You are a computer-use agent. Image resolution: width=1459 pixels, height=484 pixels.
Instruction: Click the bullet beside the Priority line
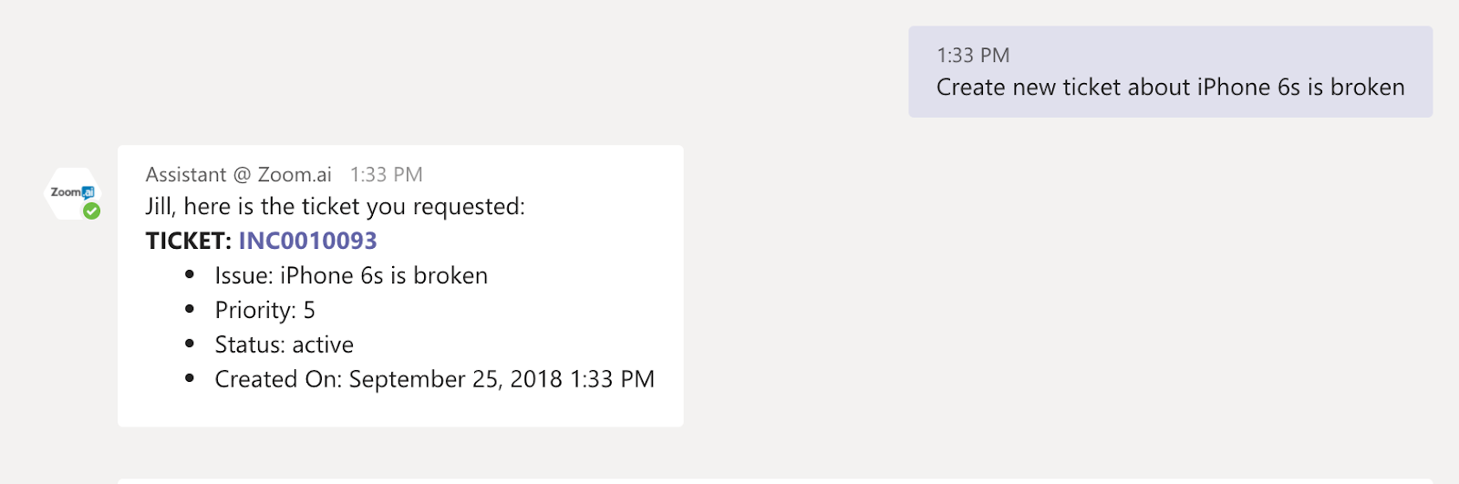click(190, 309)
